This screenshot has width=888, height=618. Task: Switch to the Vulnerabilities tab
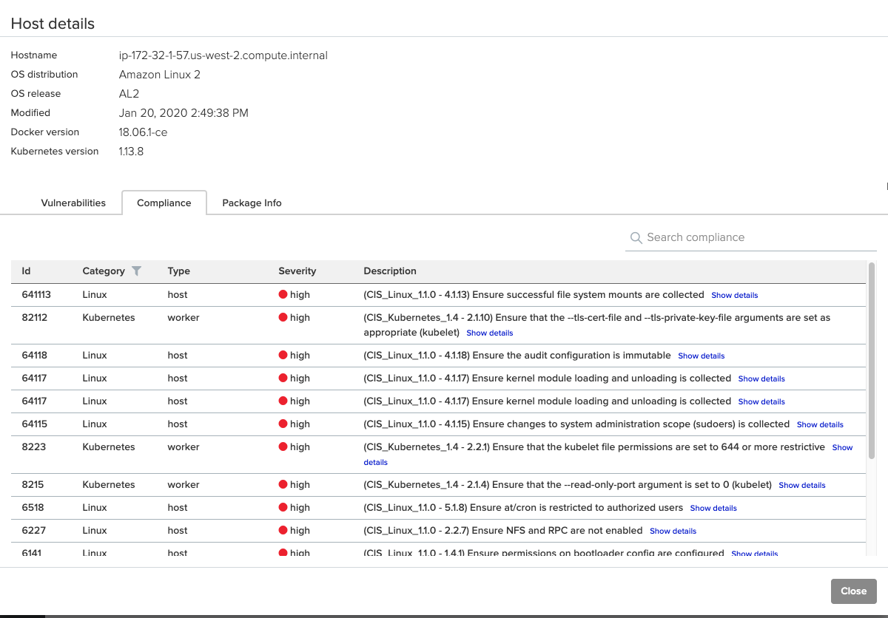73,203
